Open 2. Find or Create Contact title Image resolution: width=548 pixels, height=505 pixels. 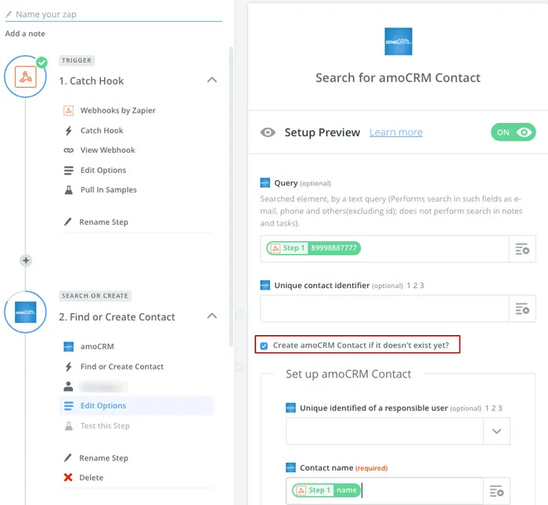[117, 317]
